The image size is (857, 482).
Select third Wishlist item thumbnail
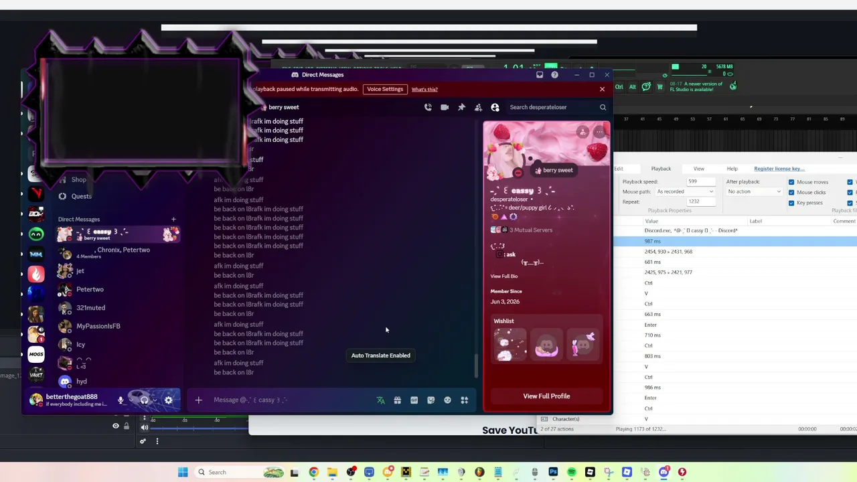click(x=582, y=345)
